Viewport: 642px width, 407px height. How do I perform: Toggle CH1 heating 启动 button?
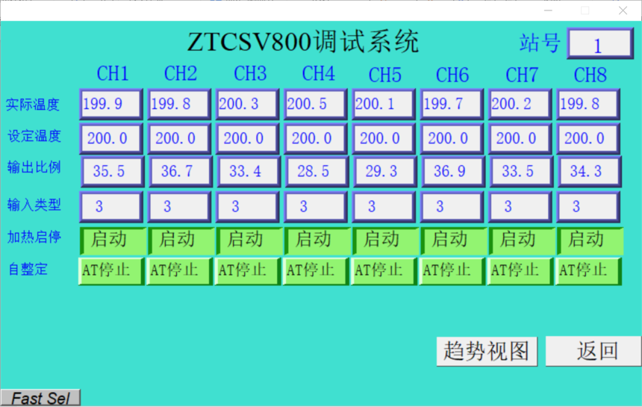coord(113,241)
